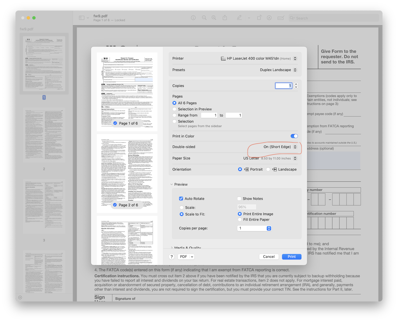
Task: Select the All 6 Pages radio button
Action: [x=174, y=103]
